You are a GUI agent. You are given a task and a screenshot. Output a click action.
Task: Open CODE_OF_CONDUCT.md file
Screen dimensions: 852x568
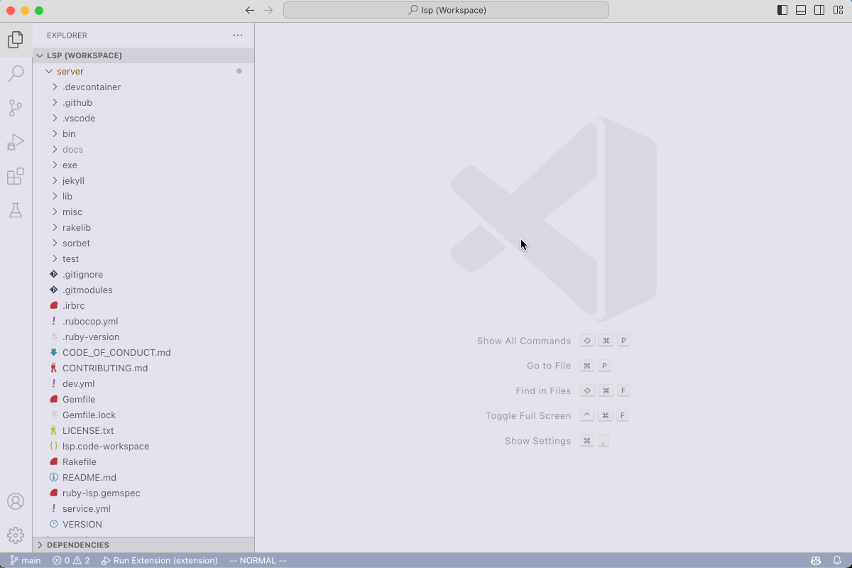click(x=143, y=352)
